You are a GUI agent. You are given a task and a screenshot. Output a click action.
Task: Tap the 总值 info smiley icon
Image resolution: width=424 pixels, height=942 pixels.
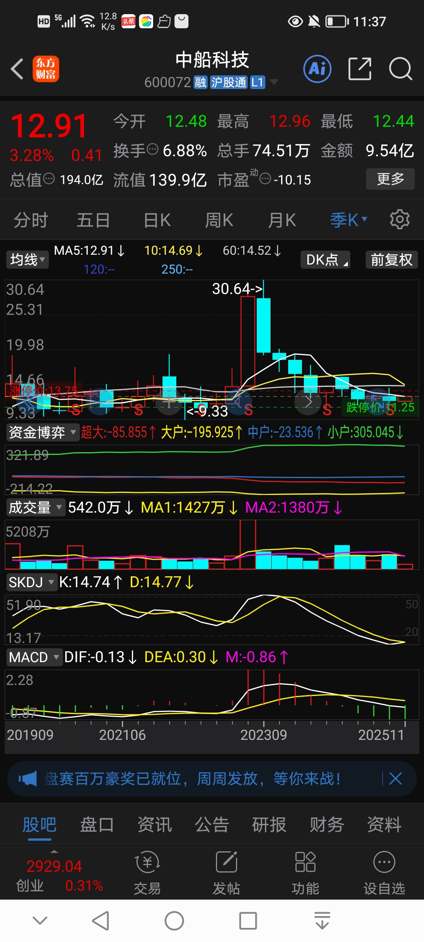point(49,179)
